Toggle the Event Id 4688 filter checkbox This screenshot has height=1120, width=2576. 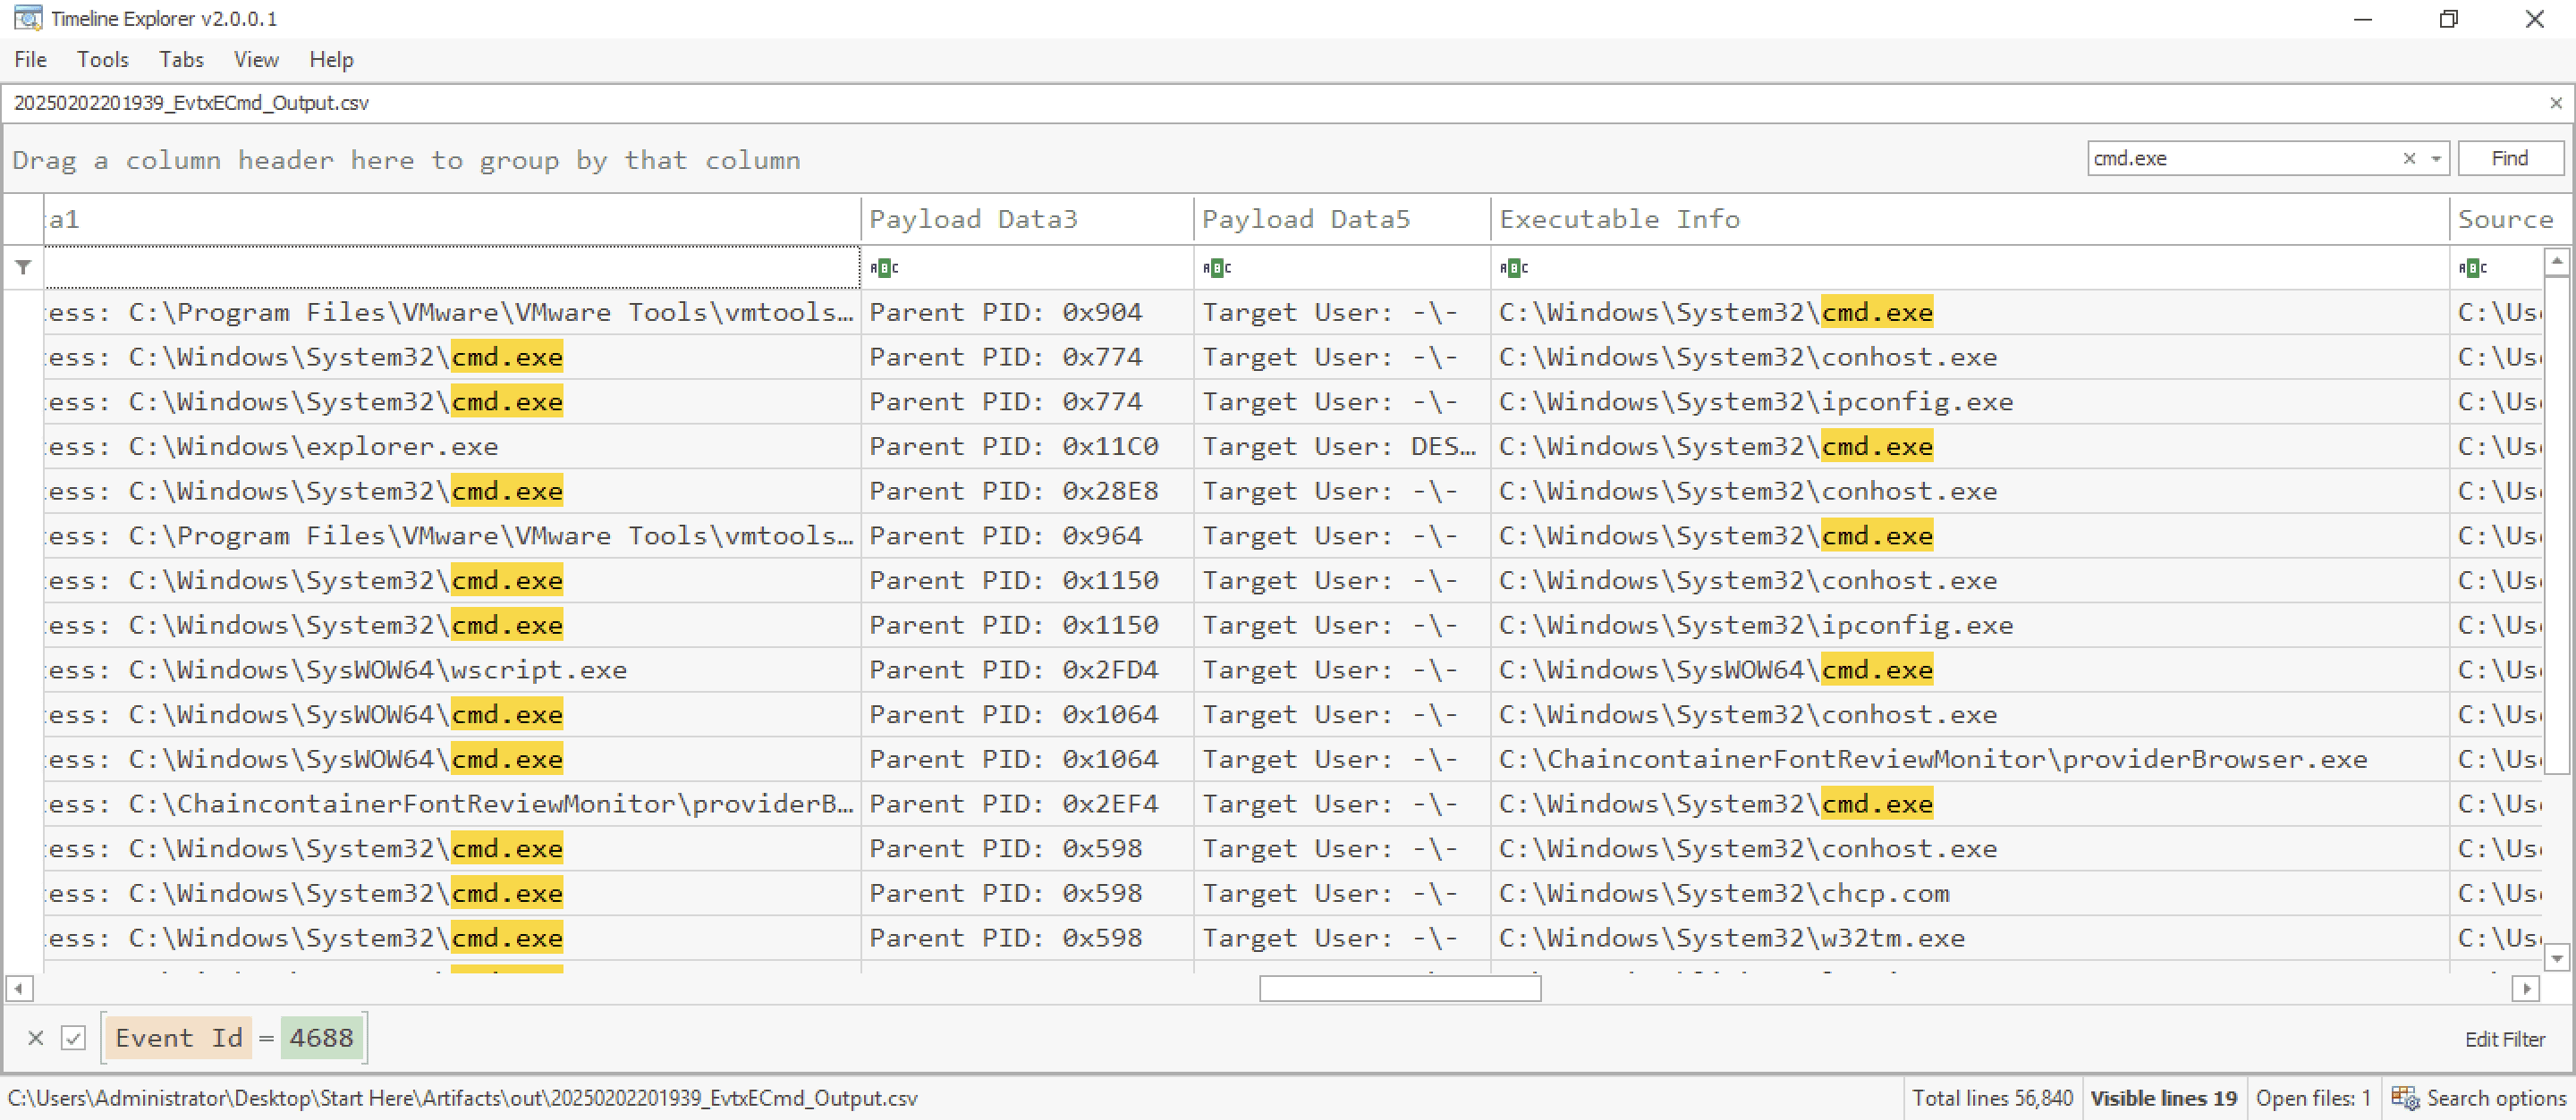(x=73, y=1038)
